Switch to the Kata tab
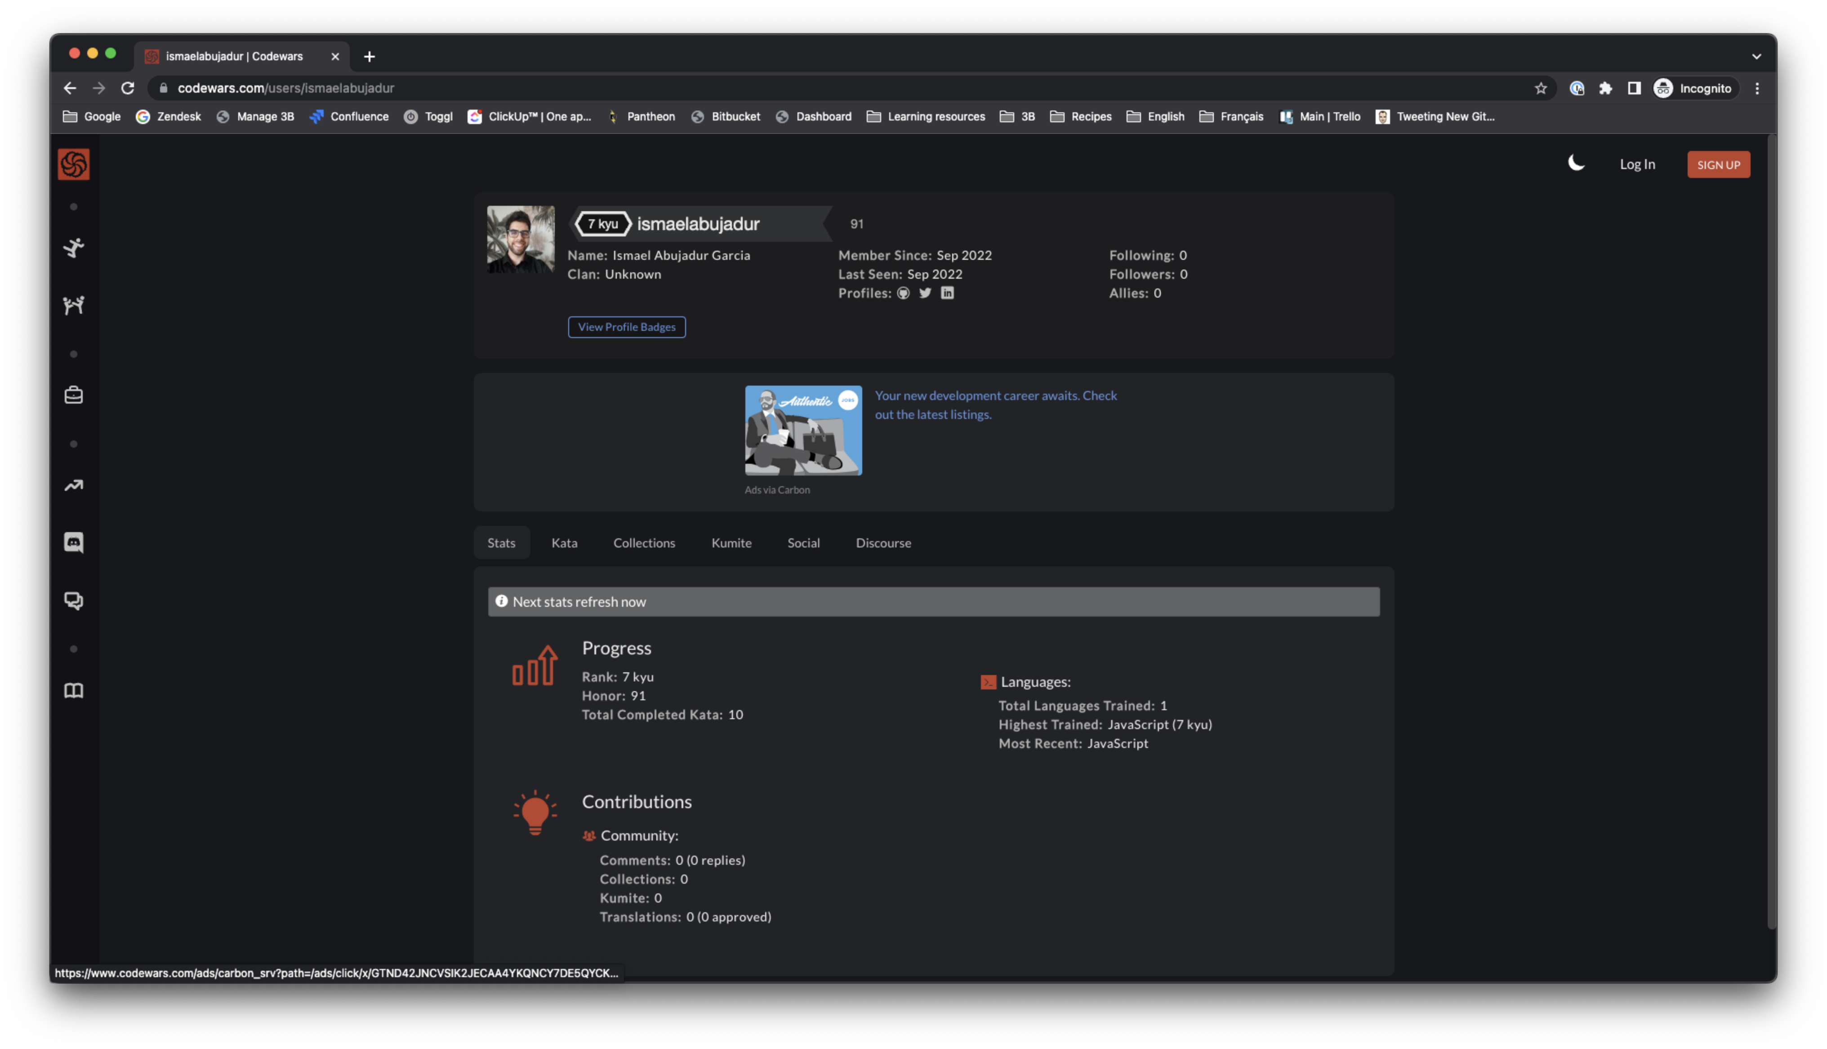Viewport: 1827px width, 1049px height. [x=565, y=543]
